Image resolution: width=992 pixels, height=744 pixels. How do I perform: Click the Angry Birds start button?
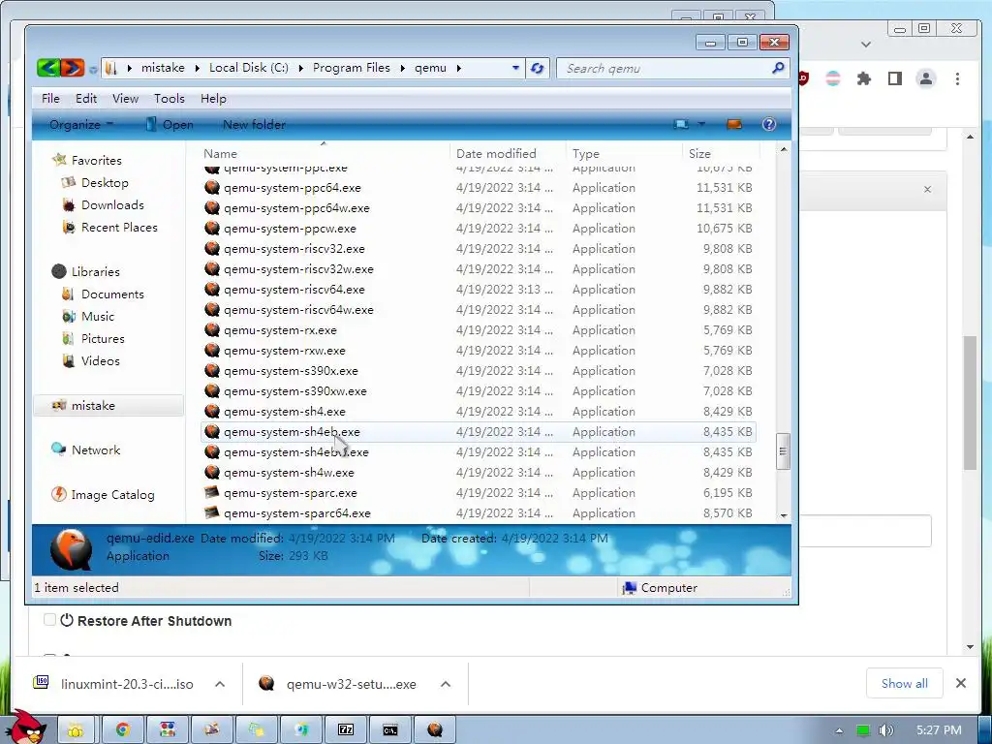26,727
